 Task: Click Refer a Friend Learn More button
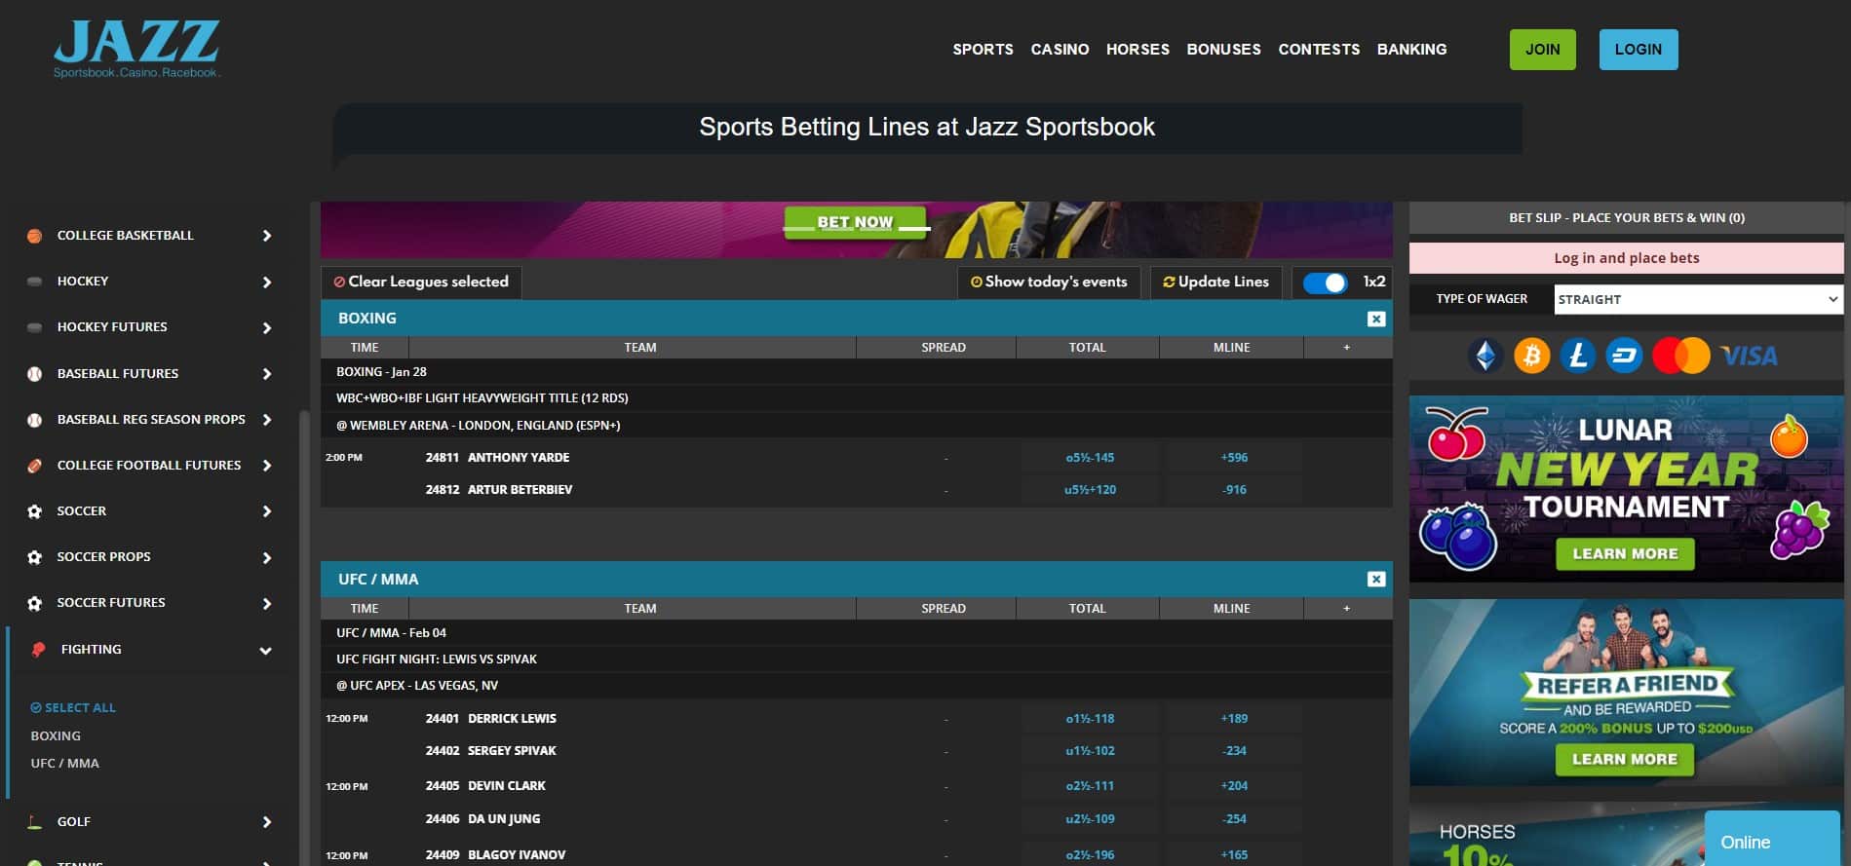(1625, 760)
